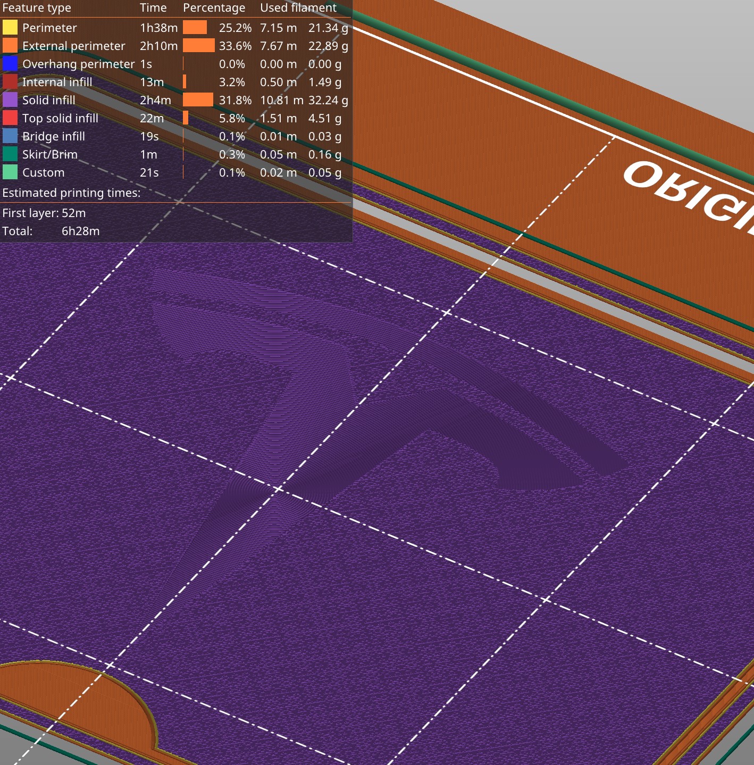Viewport: 754px width, 765px height.
Task: Click the Bridge infill blue swatch
Action: coord(10,136)
